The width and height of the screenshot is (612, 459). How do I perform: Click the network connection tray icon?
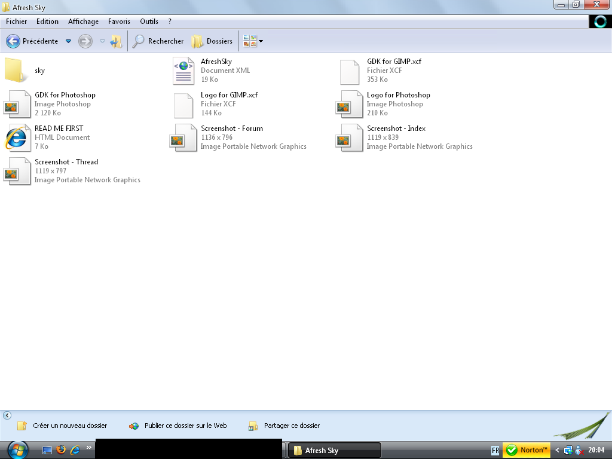569,451
